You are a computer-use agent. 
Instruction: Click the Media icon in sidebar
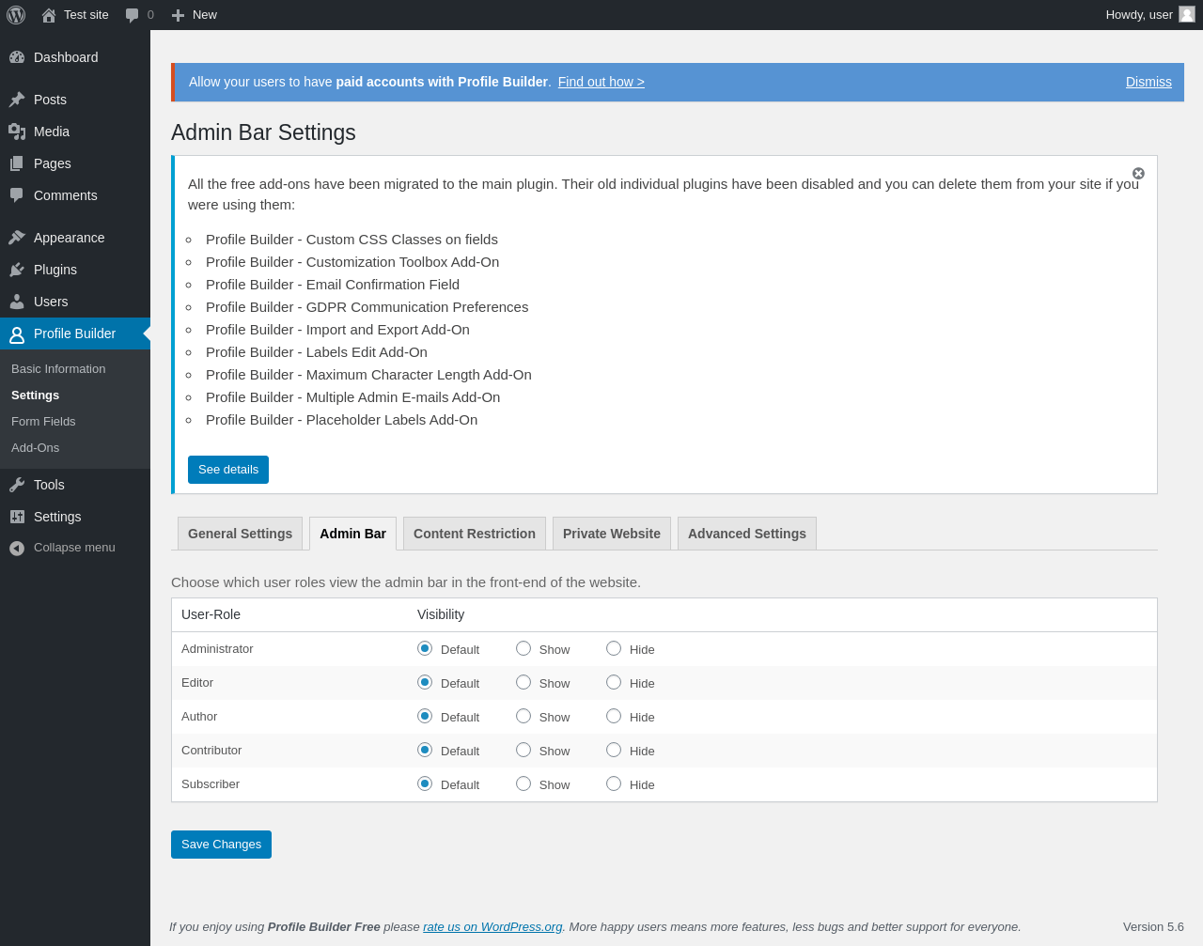pos(17,132)
